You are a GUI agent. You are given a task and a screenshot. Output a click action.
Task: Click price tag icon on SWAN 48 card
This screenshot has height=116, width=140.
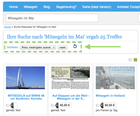point(12,105)
